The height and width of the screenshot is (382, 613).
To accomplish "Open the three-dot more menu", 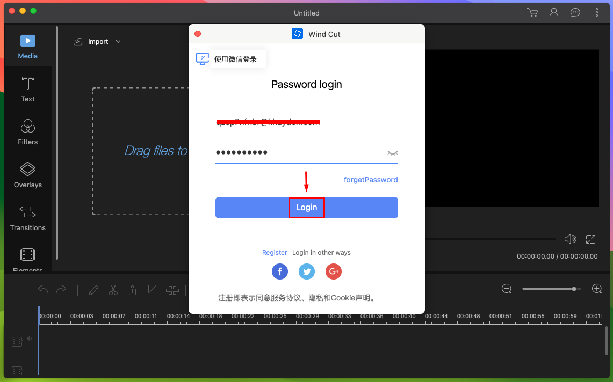I will click(x=596, y=12).
